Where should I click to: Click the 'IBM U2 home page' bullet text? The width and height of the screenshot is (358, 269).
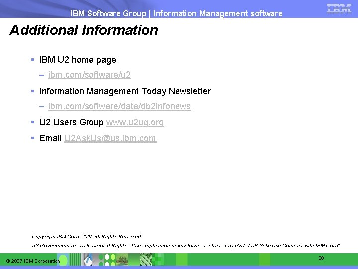78,60
